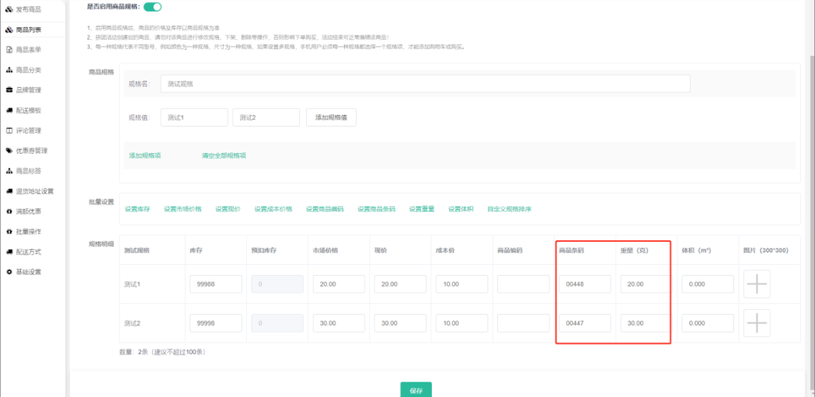Toggle the 是否启用商品规格 switch

click(152, 7)
